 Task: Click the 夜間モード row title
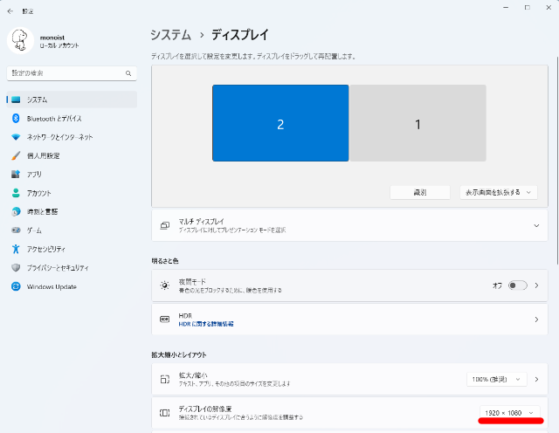point(192,282)
